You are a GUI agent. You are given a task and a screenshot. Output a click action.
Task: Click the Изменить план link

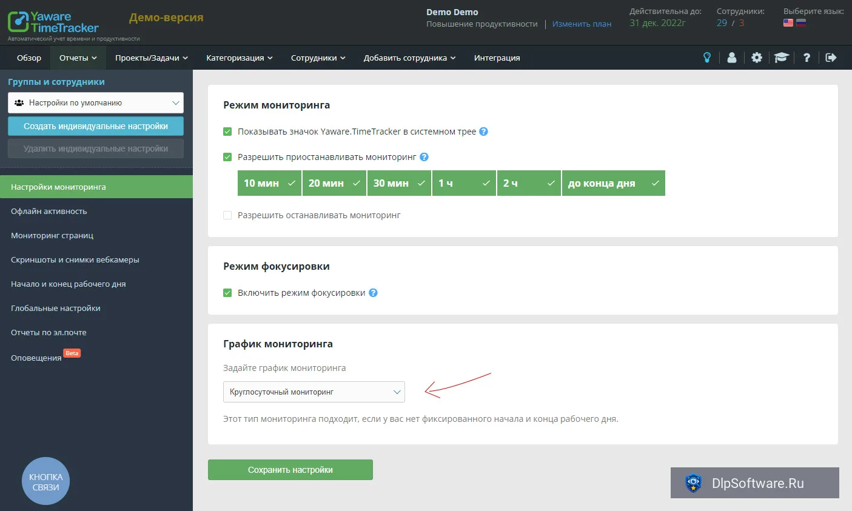pos(582,24)
